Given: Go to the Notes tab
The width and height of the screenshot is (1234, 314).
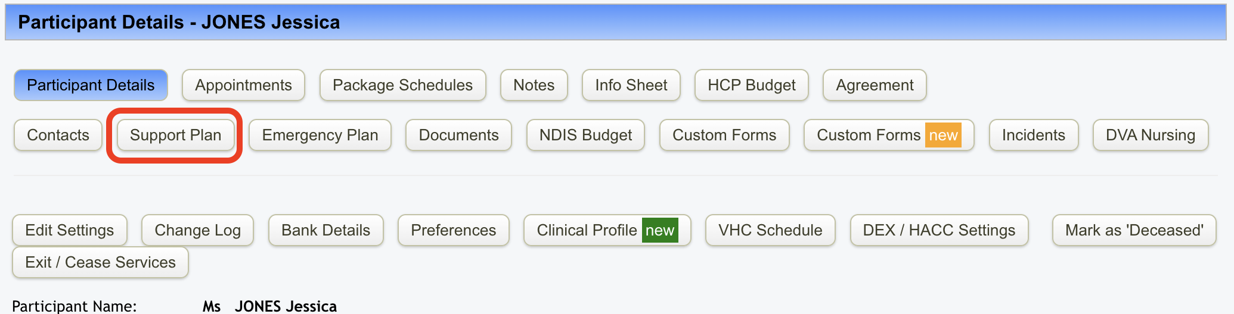Looking at the screenshot, I should coord(534,85).
